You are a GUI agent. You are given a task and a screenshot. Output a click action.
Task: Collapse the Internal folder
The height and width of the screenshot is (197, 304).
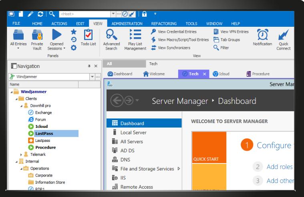[x=16, y=161]
